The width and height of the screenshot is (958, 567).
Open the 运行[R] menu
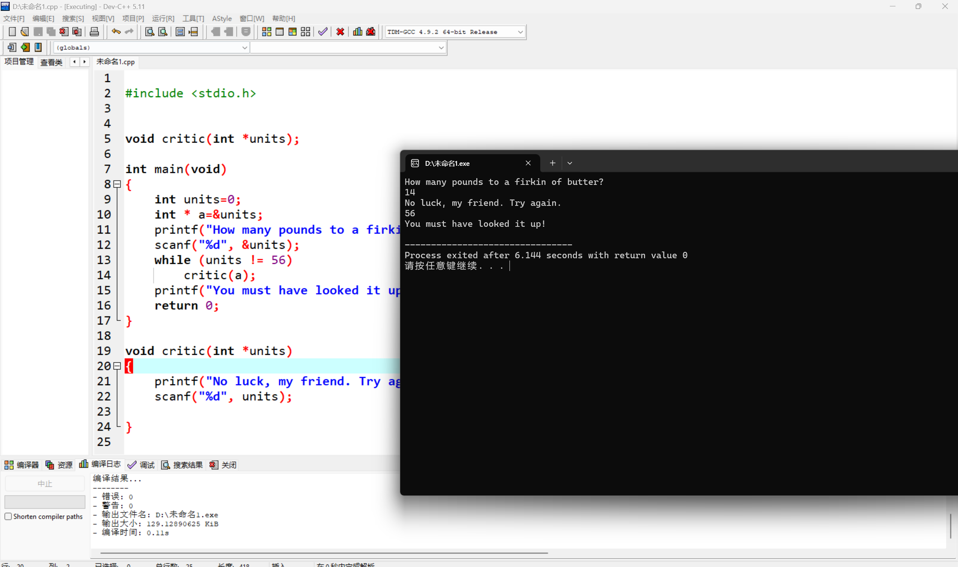click(x=163, y=18)
